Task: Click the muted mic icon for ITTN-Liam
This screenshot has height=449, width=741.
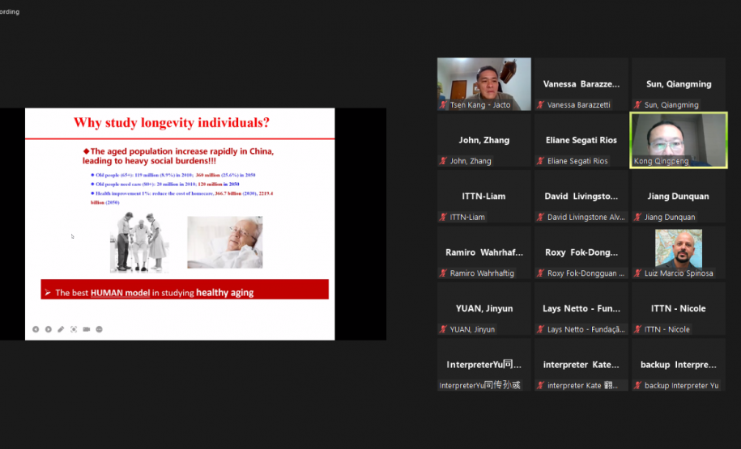Action: [443, 217]
